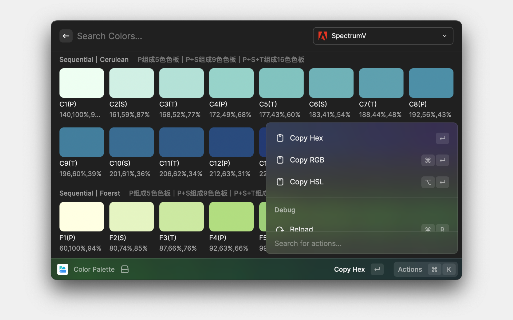The height and width of the screenshot is (320, 513).
Task: Click the Adobe Spectrum logo icon
Action: (x=323, y=36)
